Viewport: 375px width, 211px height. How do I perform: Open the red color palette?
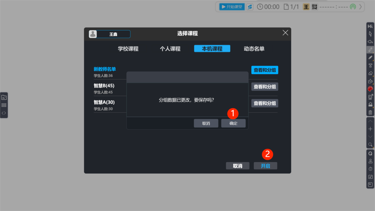click(x=370, y=89)
